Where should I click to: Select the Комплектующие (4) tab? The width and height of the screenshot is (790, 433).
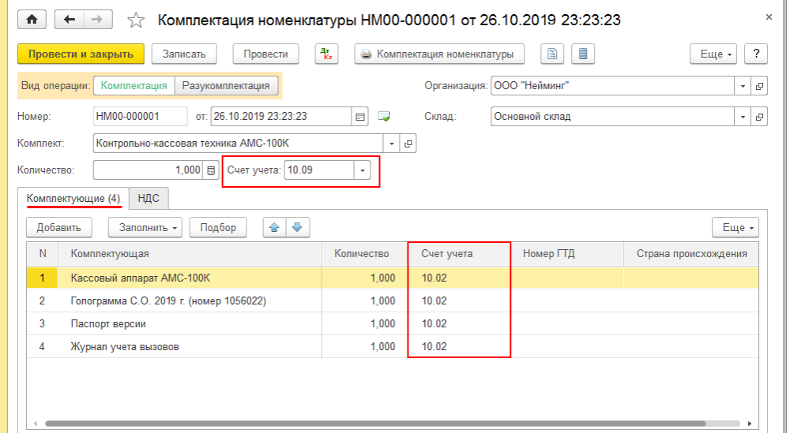pos(73,197)
